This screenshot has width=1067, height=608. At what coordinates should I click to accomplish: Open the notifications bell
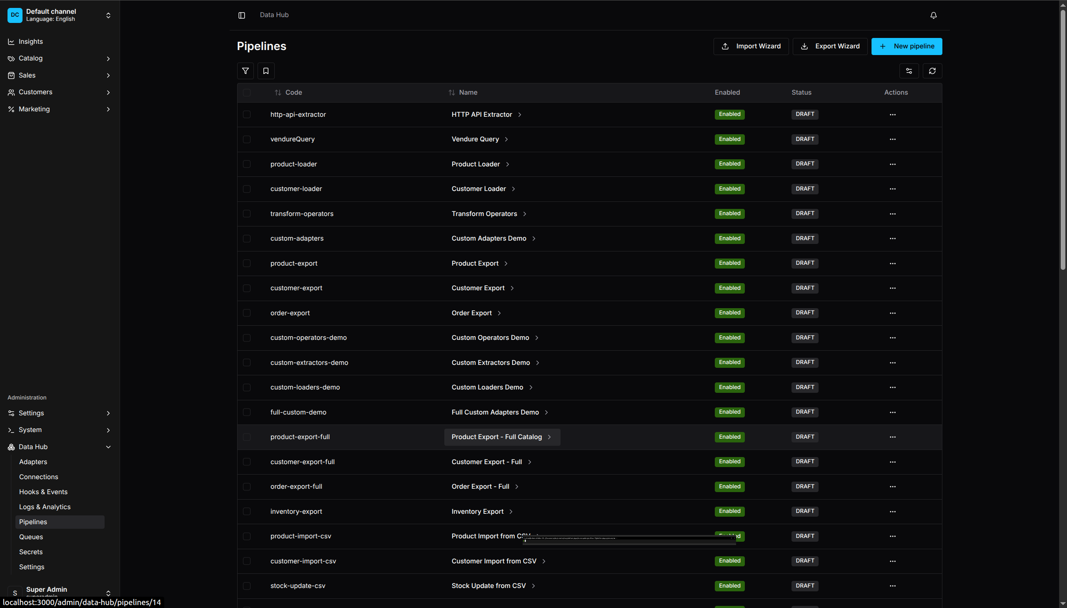coord(933,15)
